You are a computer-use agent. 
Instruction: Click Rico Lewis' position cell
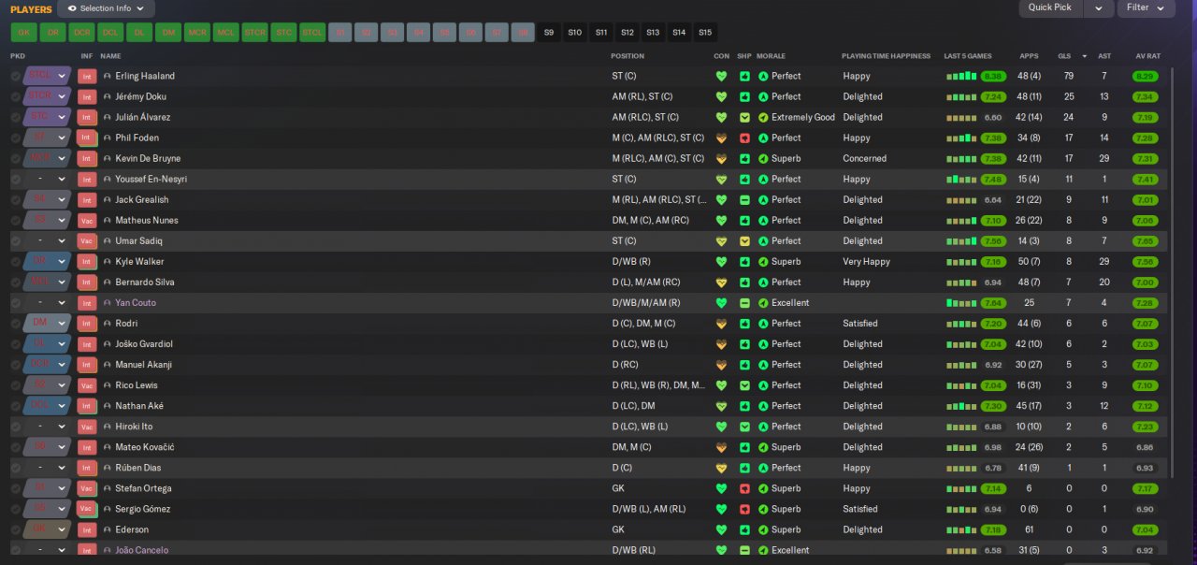pyautogui.click(x=658, y=385)
